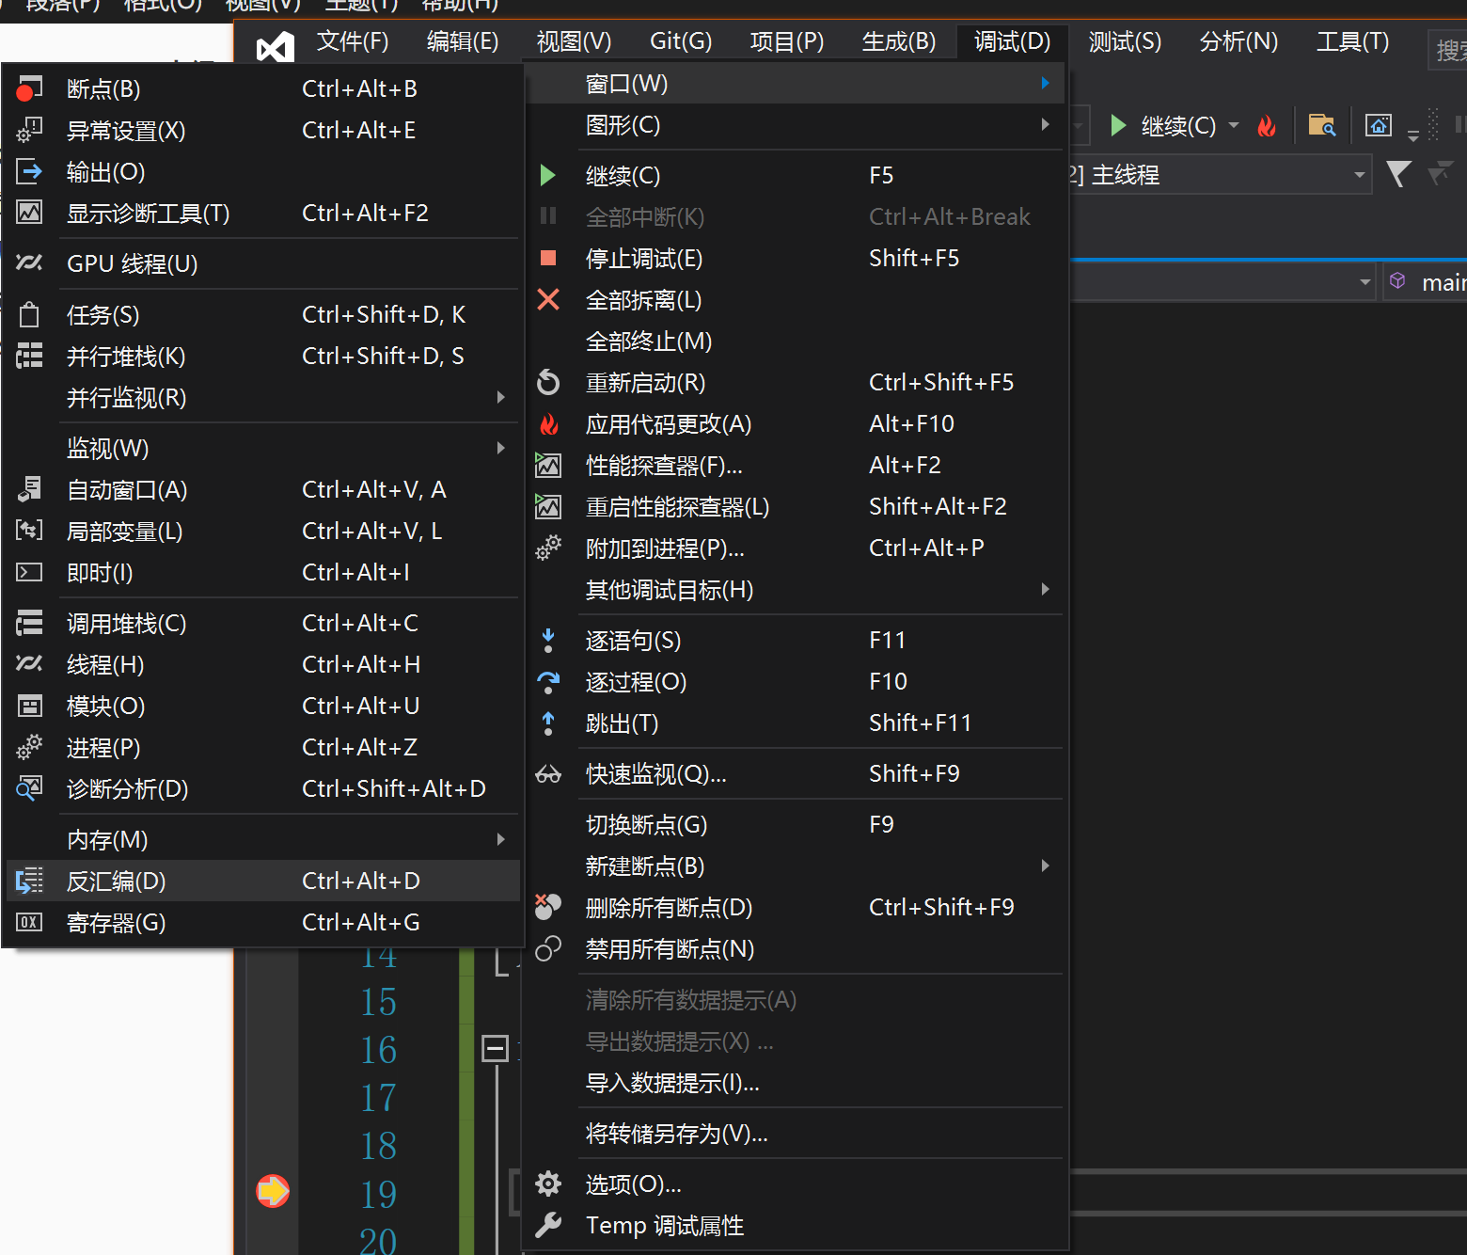Viewport: 1467px width, 1255px height.
Task: Click the thread filter funnel icon
Action: (x=1398, y=174)
